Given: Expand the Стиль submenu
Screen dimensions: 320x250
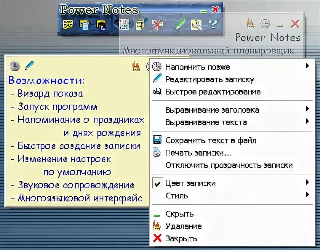Looking at the screenshot, I should click(x=307, y=194).
